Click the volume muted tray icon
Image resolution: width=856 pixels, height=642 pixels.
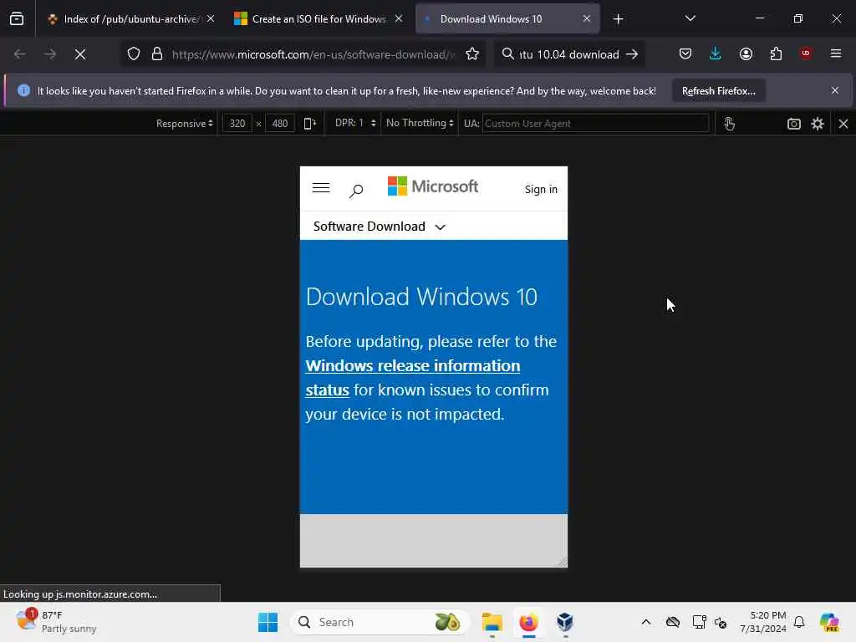[720, 622]
